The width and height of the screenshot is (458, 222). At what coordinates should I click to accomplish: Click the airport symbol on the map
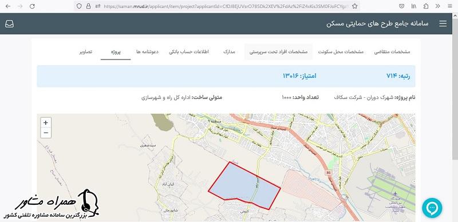[395, 194]
